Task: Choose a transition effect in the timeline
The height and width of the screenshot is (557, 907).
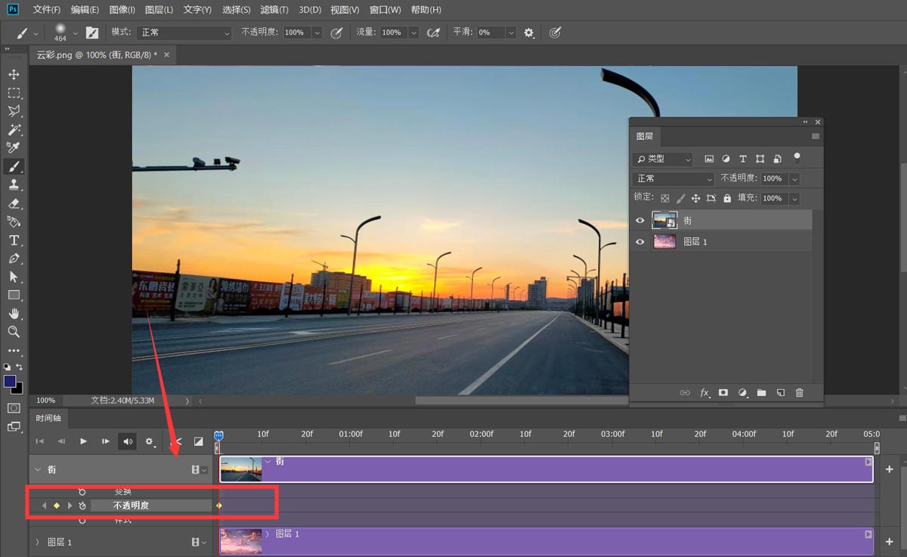Action: (x=198, y=441)
